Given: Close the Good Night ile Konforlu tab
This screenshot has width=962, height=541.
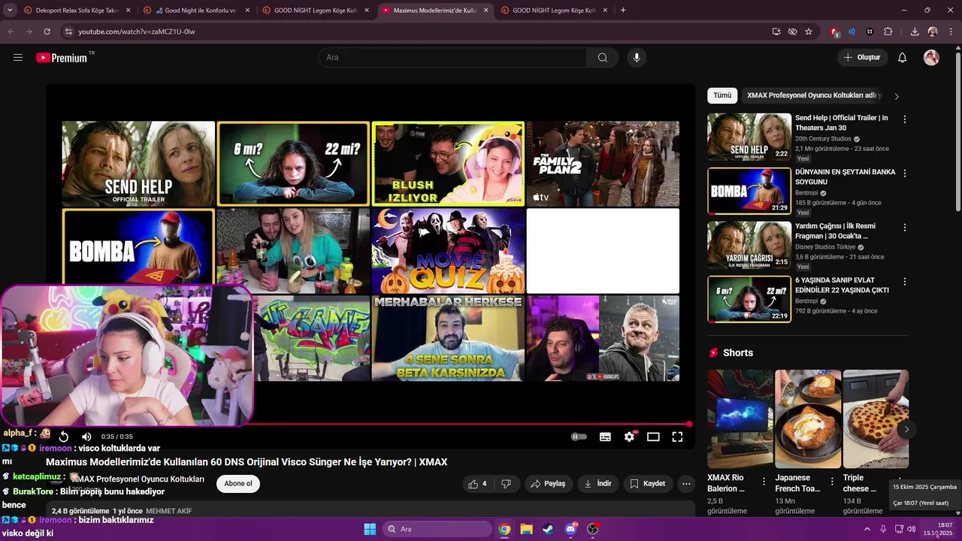Looking at the screenshot, I should click(x=247, y=11).
